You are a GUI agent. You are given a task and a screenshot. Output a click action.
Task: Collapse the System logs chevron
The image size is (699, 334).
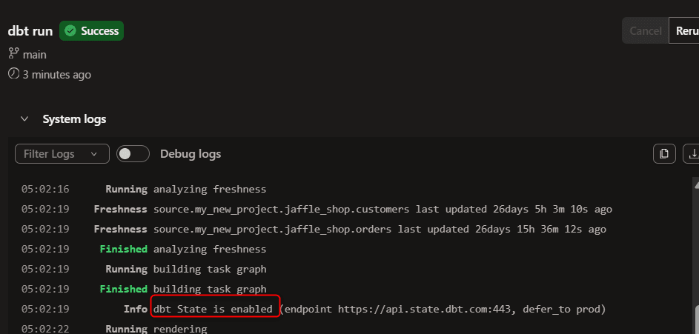tap(24, 119)
